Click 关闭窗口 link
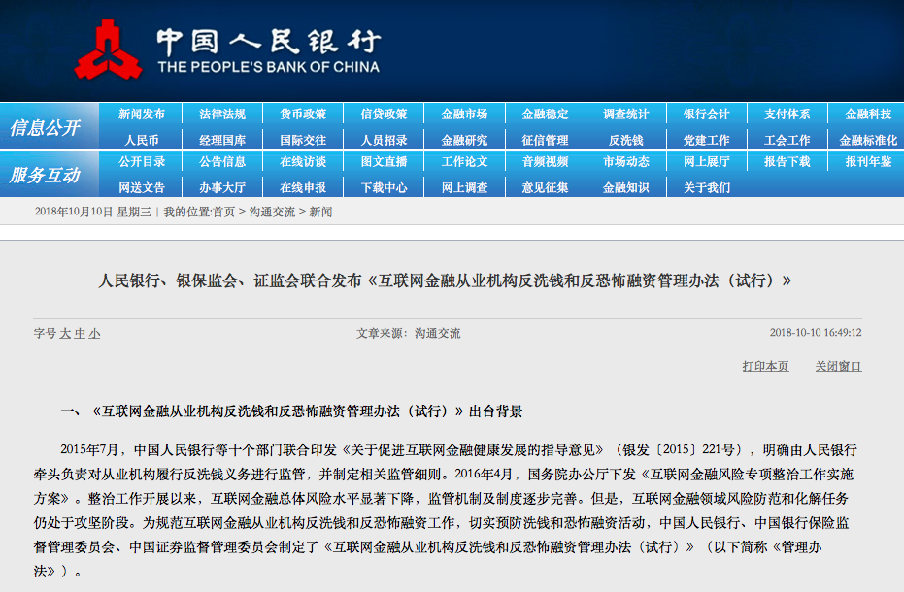Viewport: 904px width, 592px height. pos(838,366)
